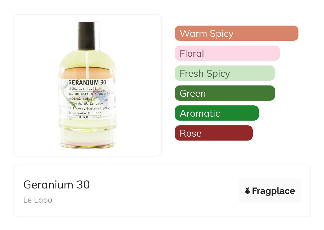The width and height of the screenshot is (324, 230).
Task: Click the Fragplace wordmark text
Action: tap(273, 191)
